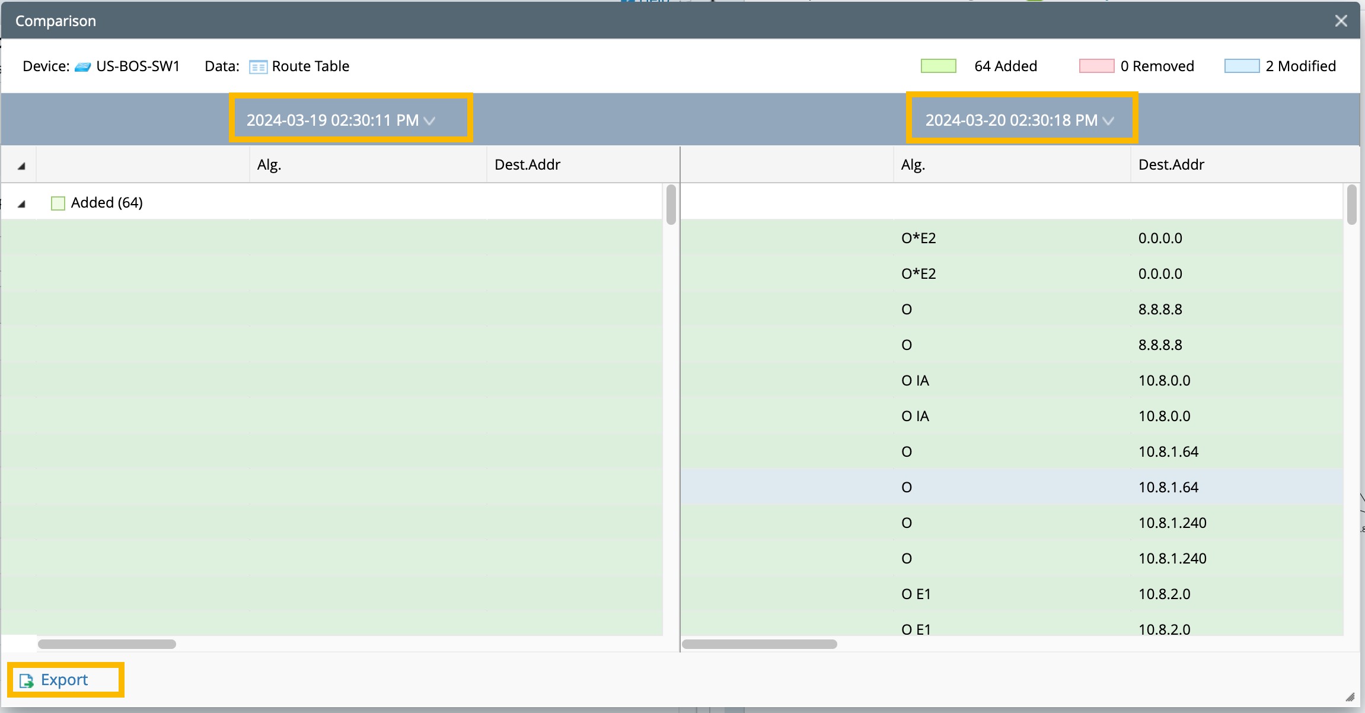The height and width of the screenshot is (713, 1365).
Task: Click the green 64 Added legend swatch
Action: coord(938,66)
